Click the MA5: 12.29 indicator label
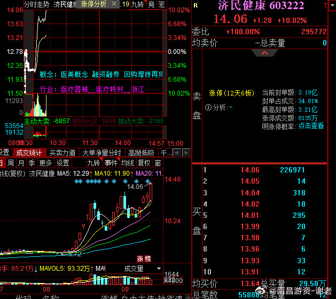This screenshot has width=336, height=299. click(x=73, y=174)
